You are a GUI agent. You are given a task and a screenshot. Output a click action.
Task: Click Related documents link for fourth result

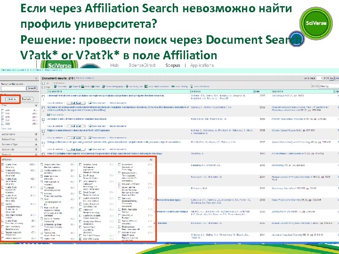point(118,137)
